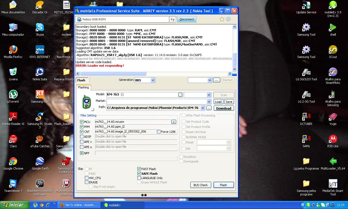This screenshot has height=209, width=348.
Task: Enable skip ERASE checkbox
Action: click(x=86, y=182)
